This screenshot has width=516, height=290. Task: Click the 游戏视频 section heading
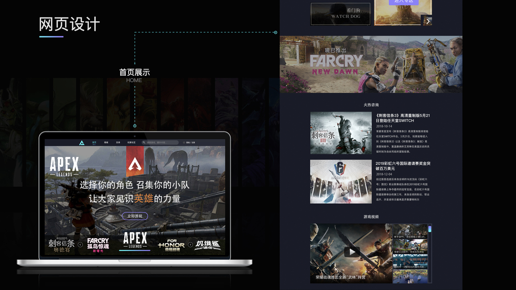(x=371, y=217)
